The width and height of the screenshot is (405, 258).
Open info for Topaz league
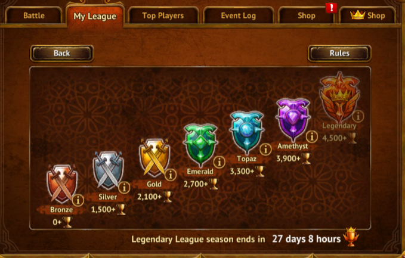[x=265, y=150]
